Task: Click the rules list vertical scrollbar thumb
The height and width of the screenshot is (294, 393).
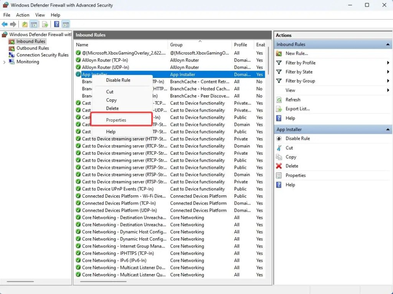Action: click(268, 60)
